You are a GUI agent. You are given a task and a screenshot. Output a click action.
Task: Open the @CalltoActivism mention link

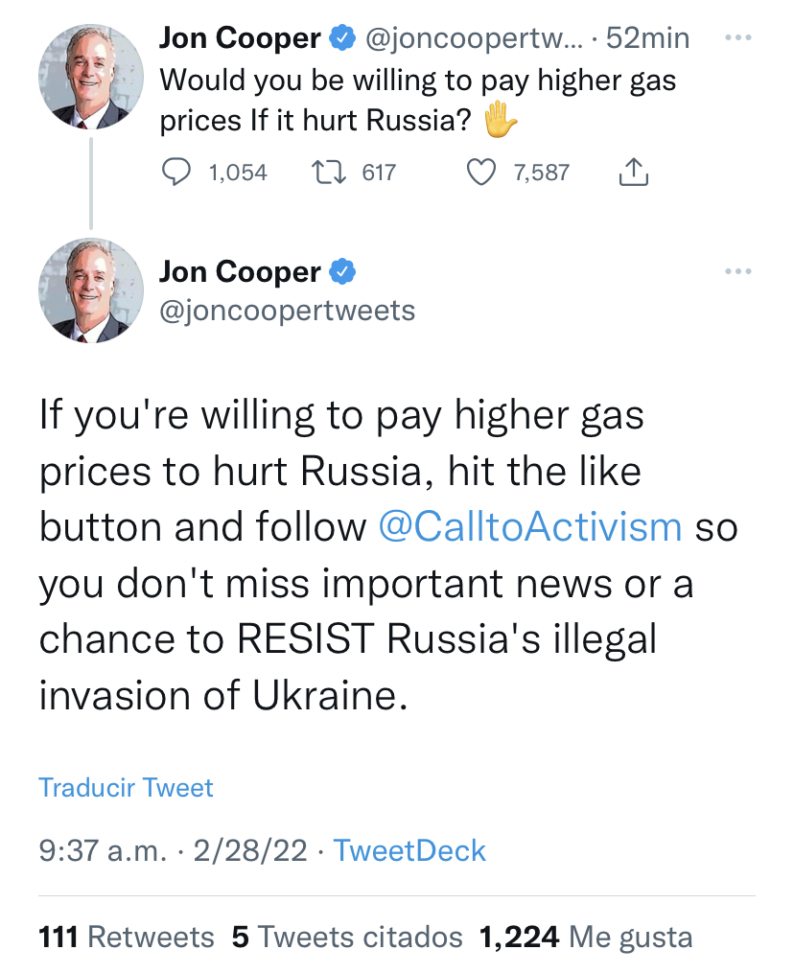point(530,527)
